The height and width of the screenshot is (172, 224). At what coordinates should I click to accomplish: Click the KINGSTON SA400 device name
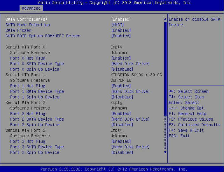click(x=136, y=75)
